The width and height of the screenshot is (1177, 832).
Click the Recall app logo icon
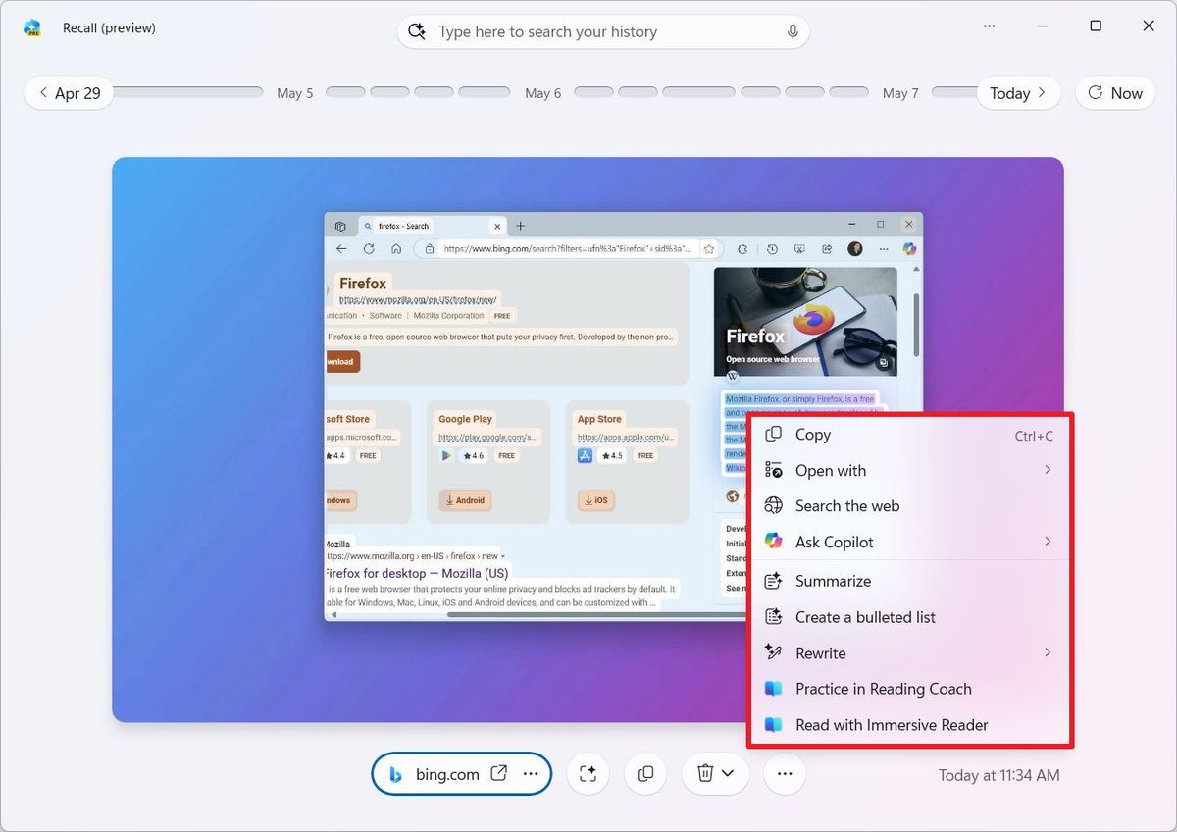coord(32,27)
